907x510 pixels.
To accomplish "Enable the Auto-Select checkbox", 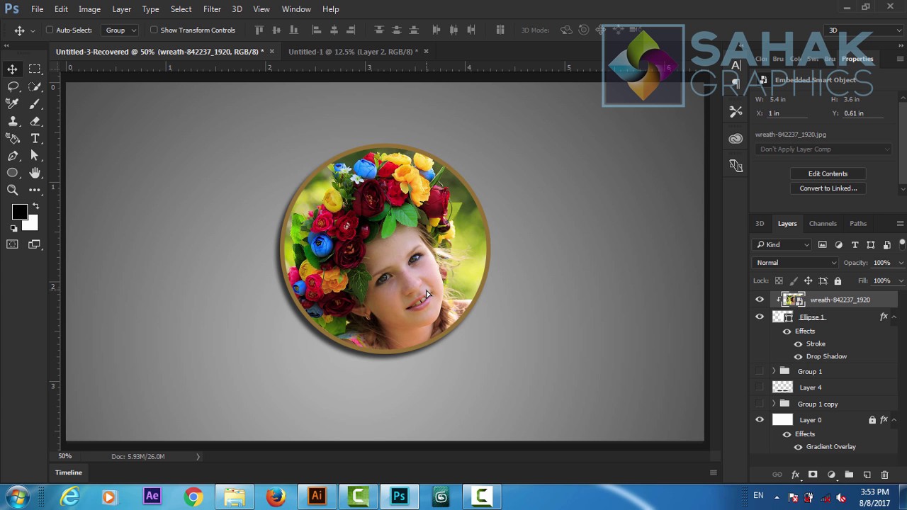I will 50,30.
